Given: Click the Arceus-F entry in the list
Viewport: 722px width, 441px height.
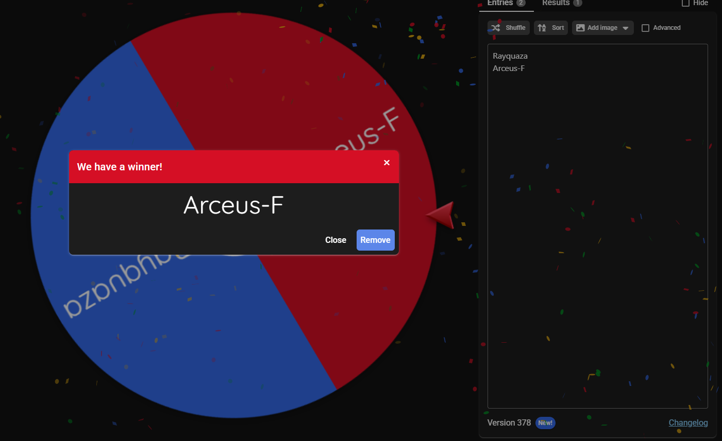Looking at the screenshot, I should (x=509, y=68).
